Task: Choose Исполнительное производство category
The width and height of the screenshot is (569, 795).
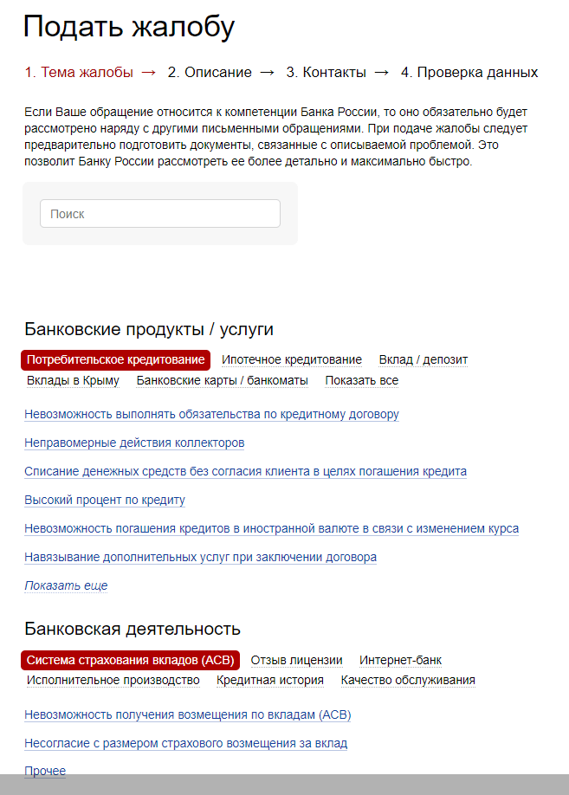Action: 113,681
